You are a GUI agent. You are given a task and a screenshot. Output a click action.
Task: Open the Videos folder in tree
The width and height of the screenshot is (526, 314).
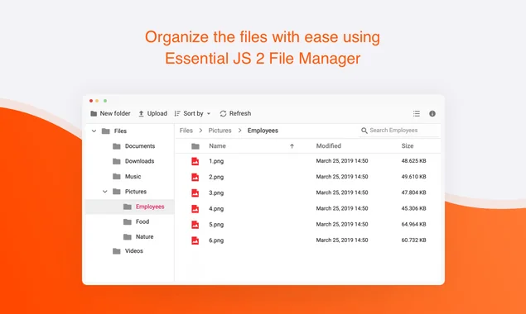click(134, 250)
